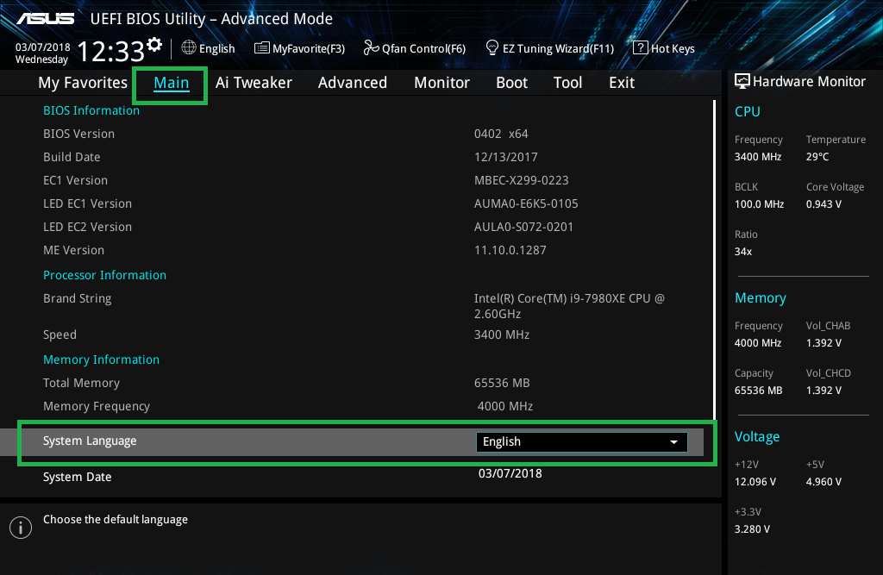Click the EZ Tuning Wizard bulb icon
The width and height of the screenshot is (883, 575).
492,48
